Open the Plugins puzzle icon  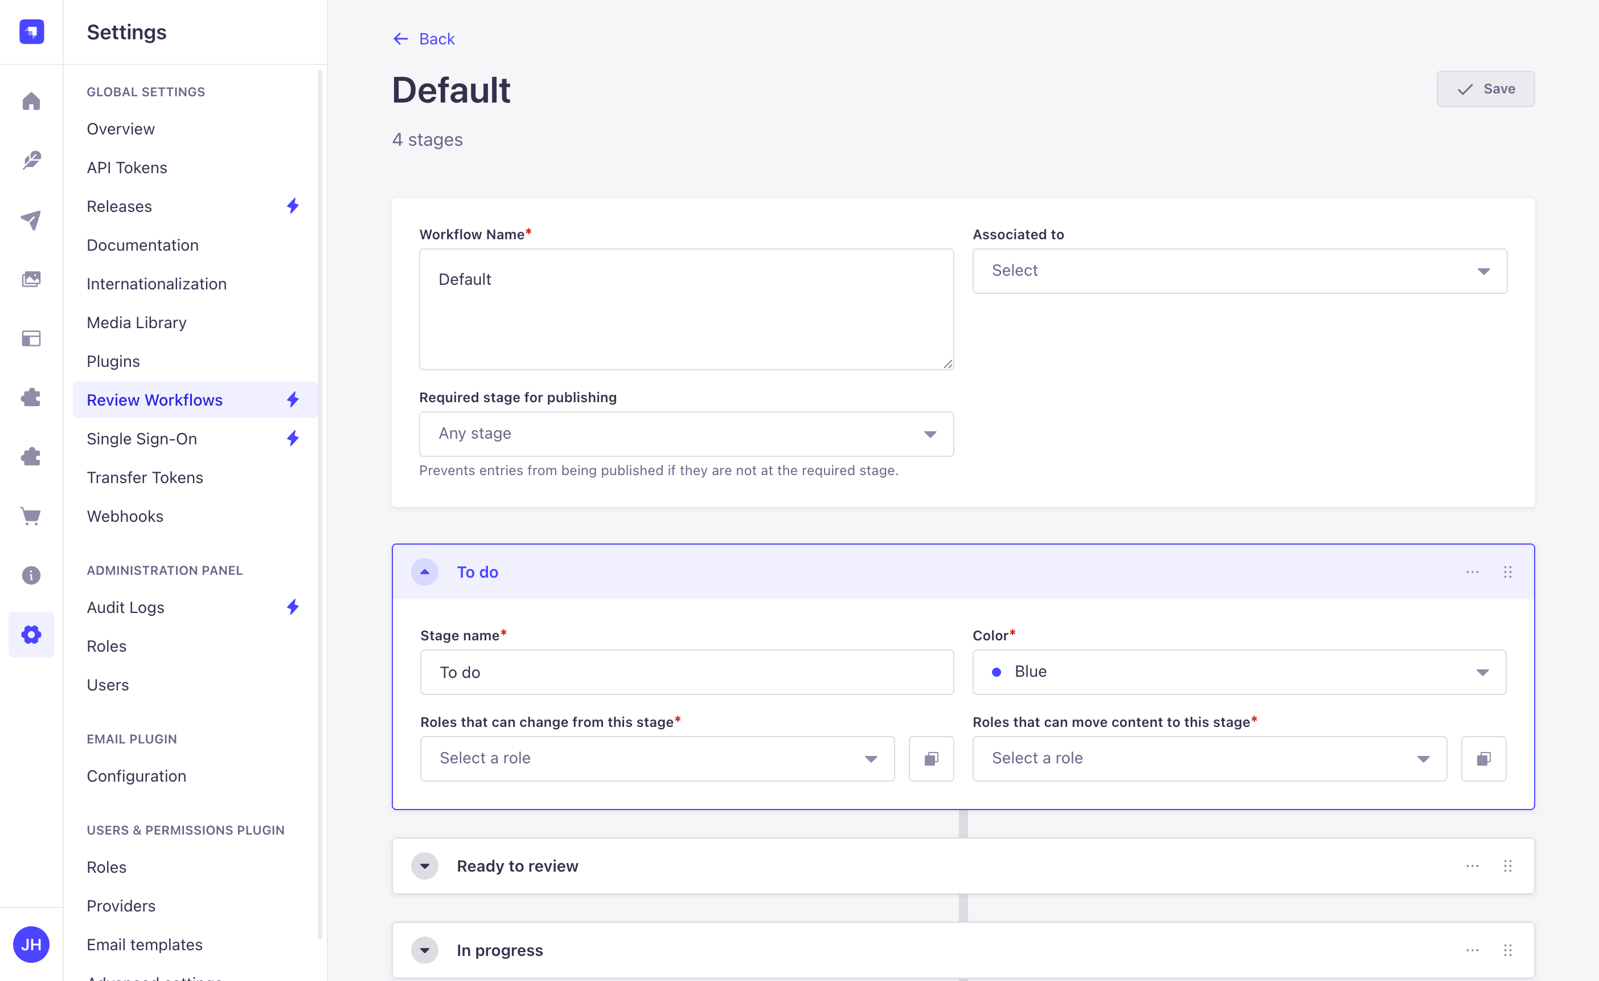tap(31, 397)
